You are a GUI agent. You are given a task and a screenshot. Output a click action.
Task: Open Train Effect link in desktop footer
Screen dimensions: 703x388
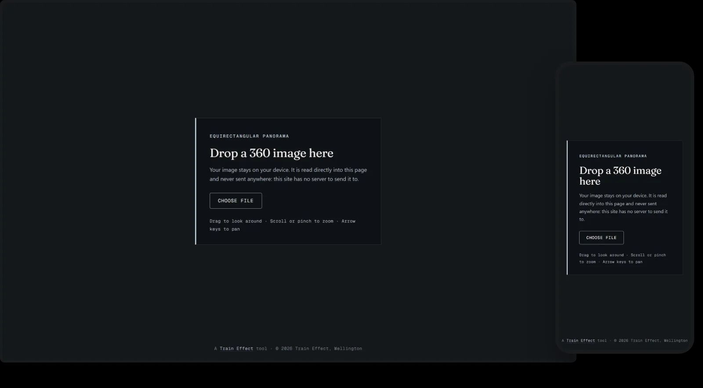236,348
